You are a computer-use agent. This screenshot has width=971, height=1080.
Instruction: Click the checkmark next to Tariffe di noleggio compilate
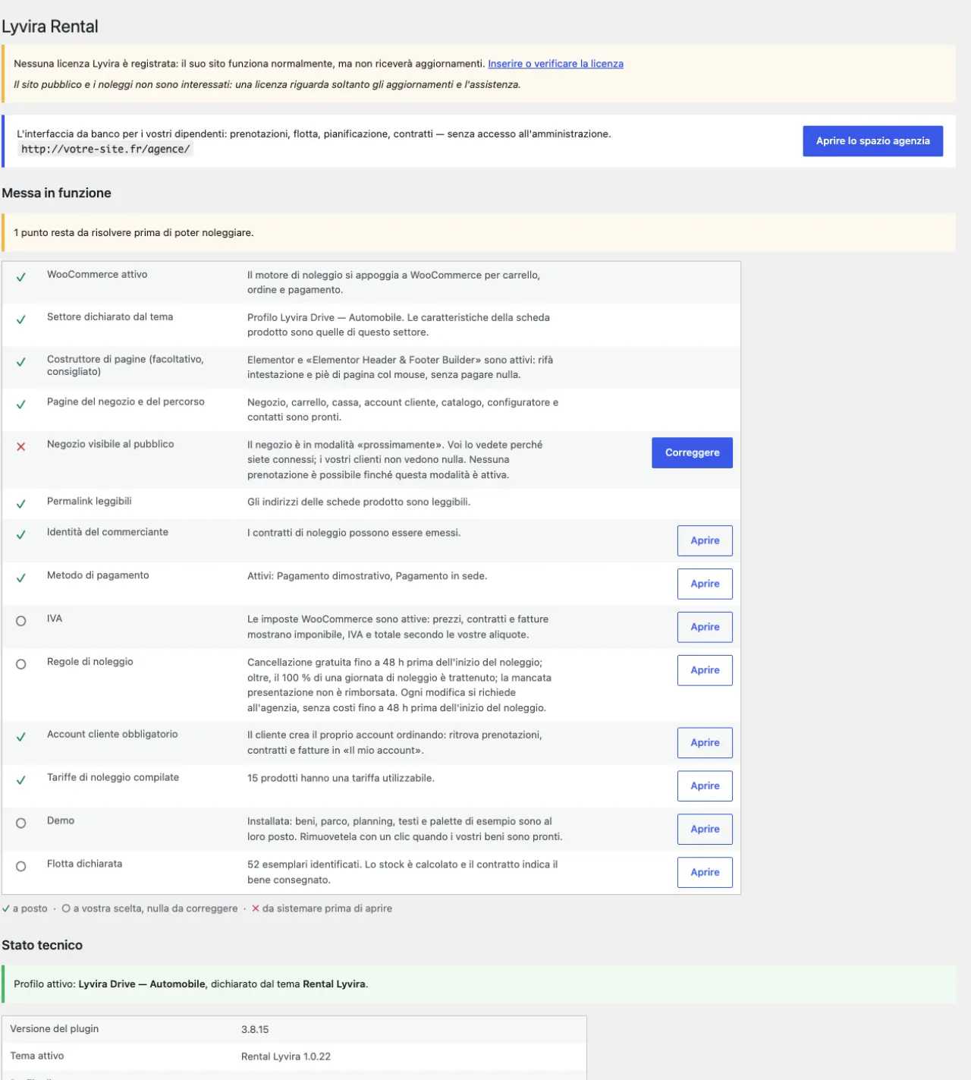[x=21, y=779]
